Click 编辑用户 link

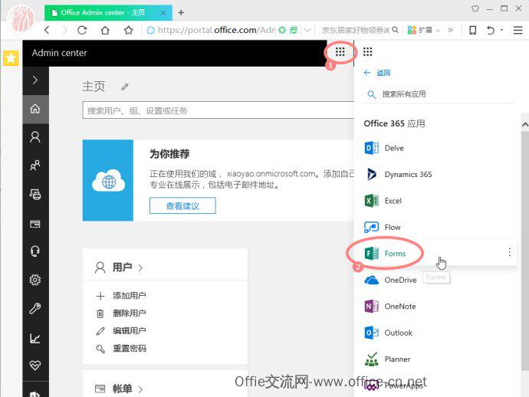click(x=130, y=331)
